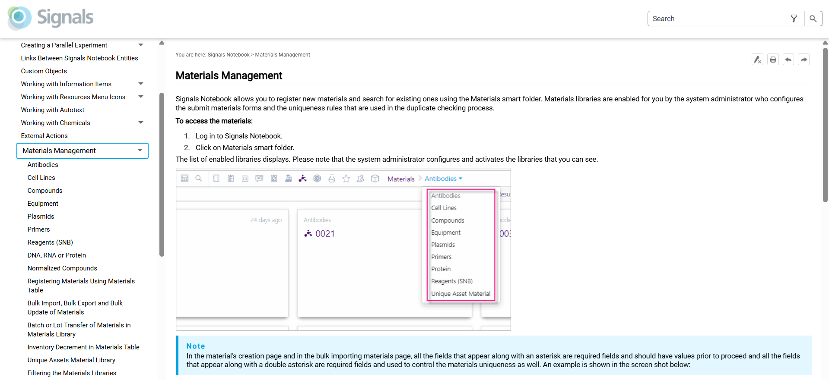Image resolution: width=829 pixels, height=380 pixels.
Task: Click into the Search input field
Action: pos(715,19)
